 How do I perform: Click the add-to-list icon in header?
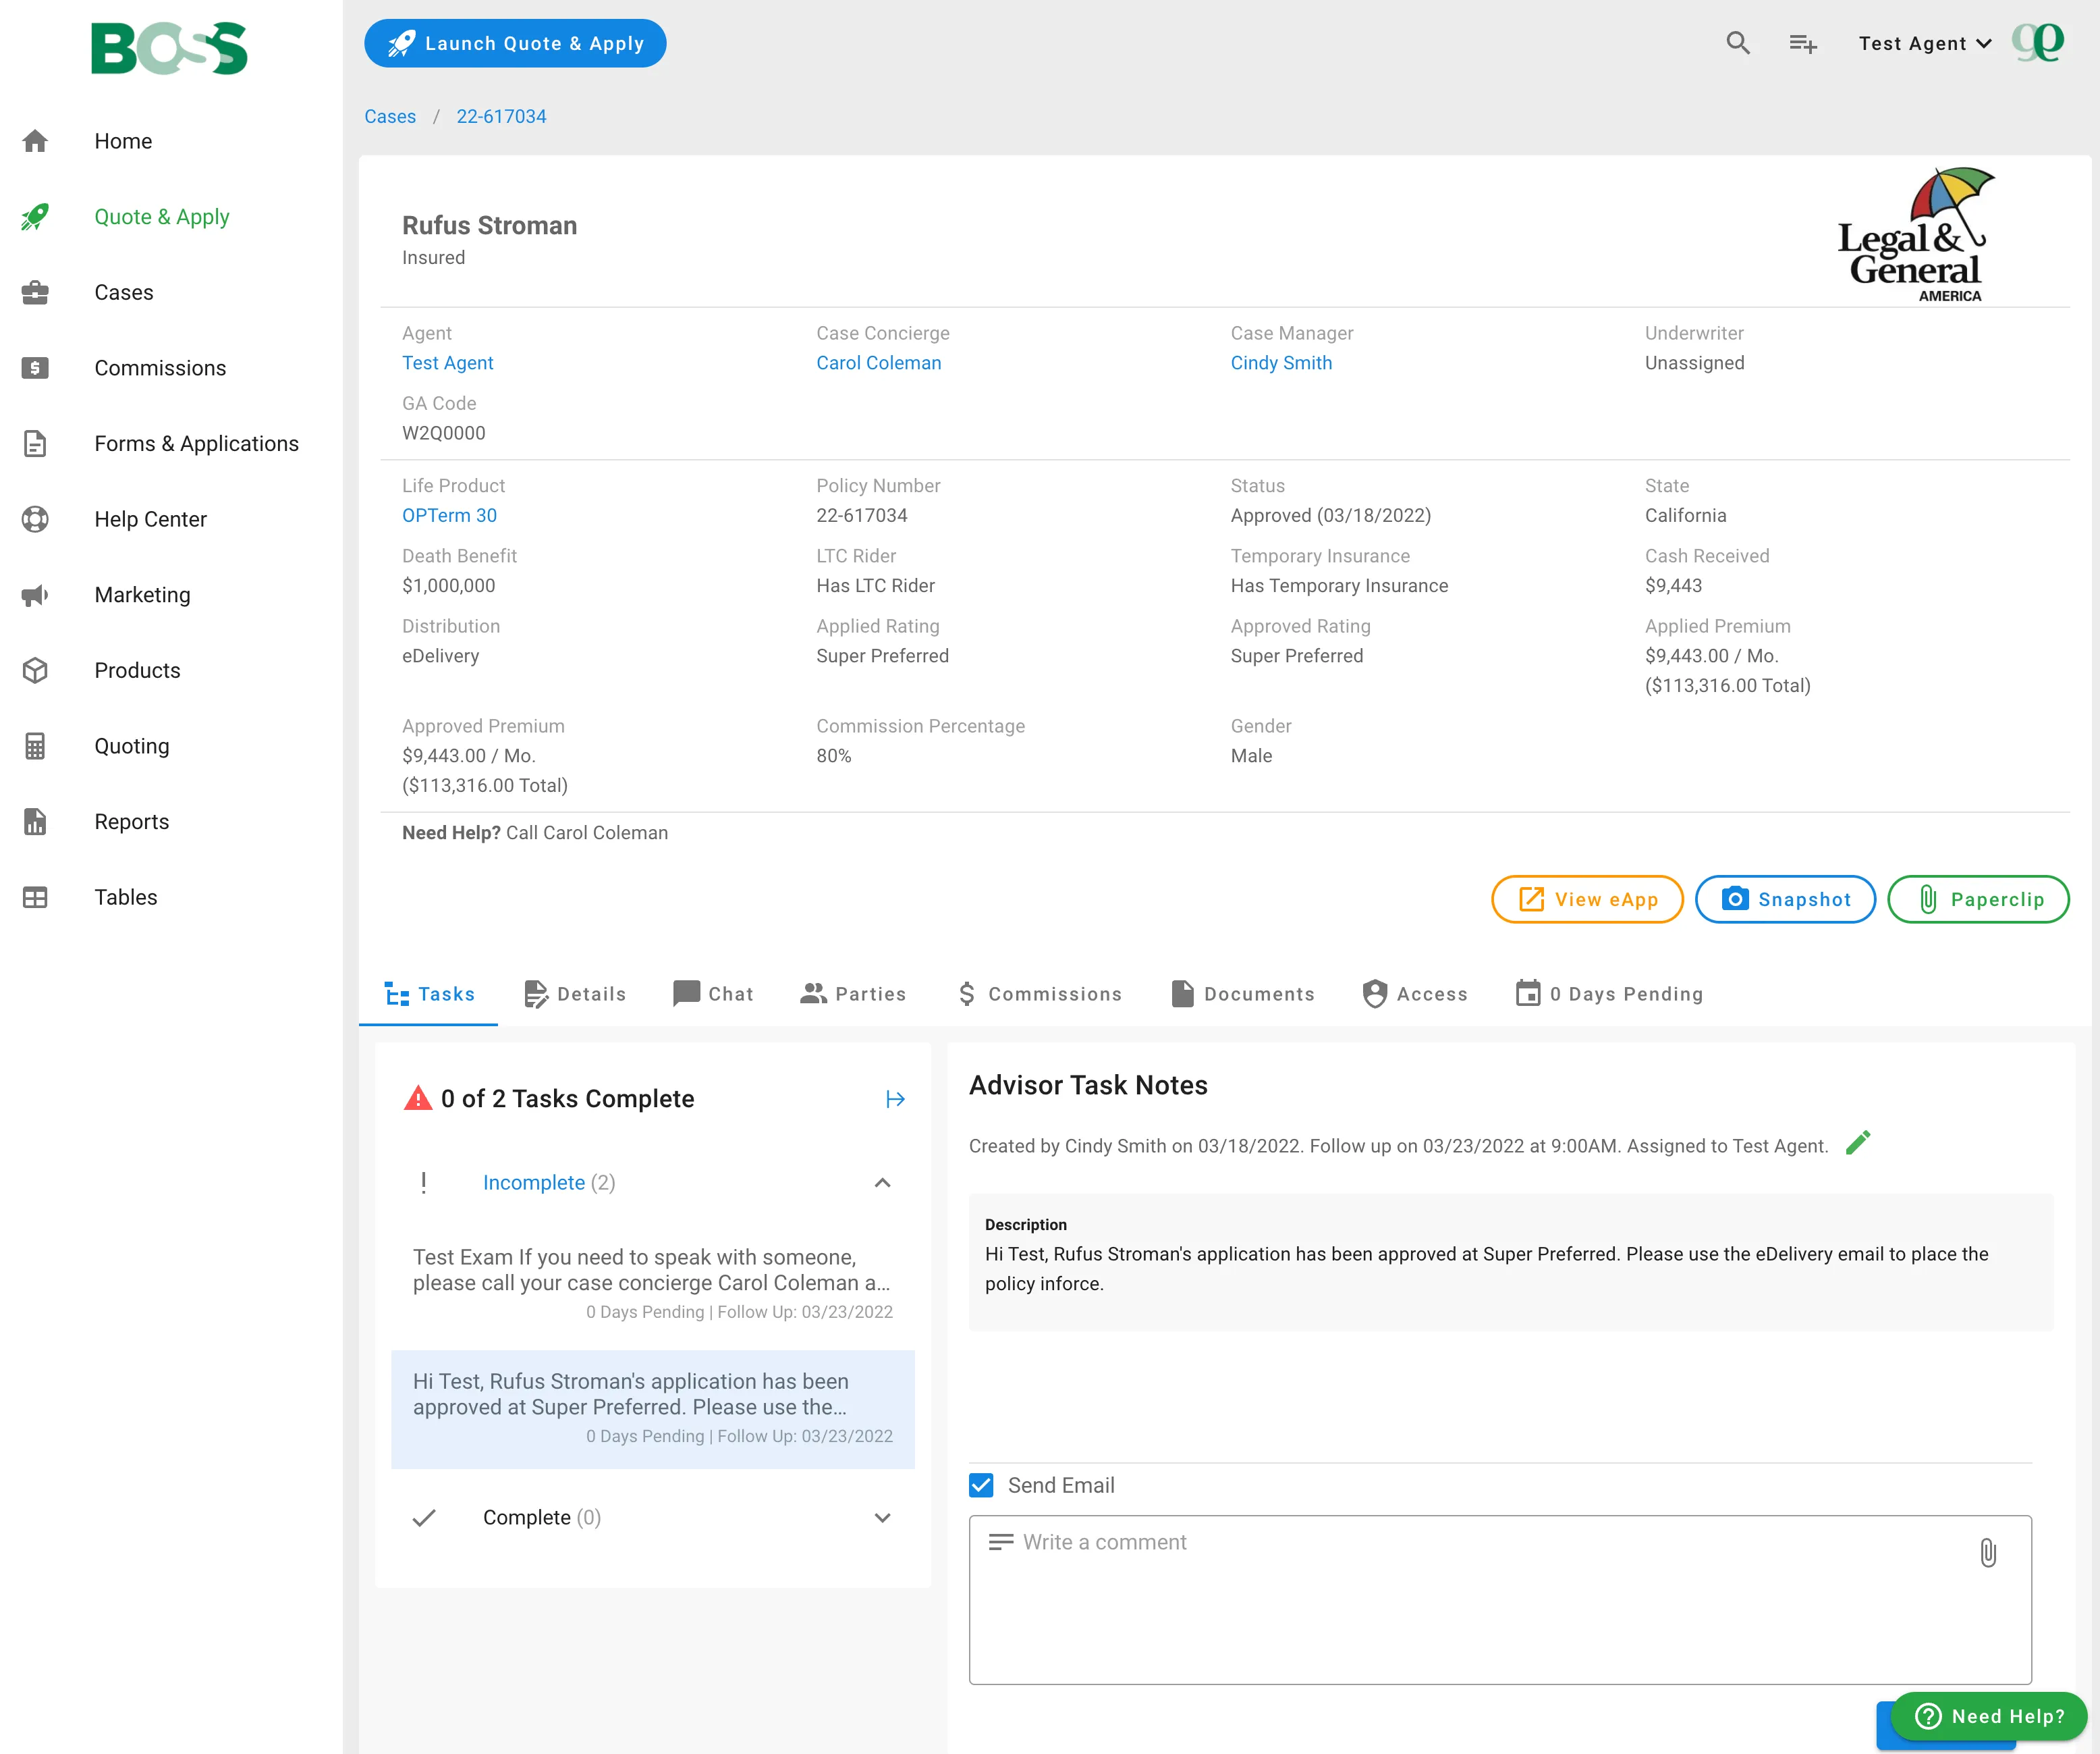[x=1802, y=43]
